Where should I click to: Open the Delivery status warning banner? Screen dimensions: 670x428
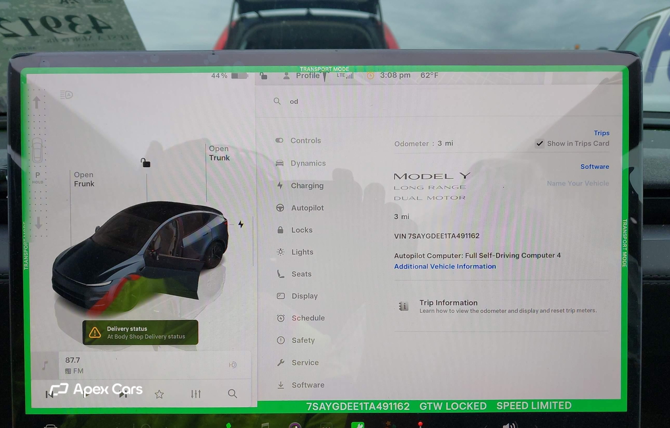click(140, 332)
